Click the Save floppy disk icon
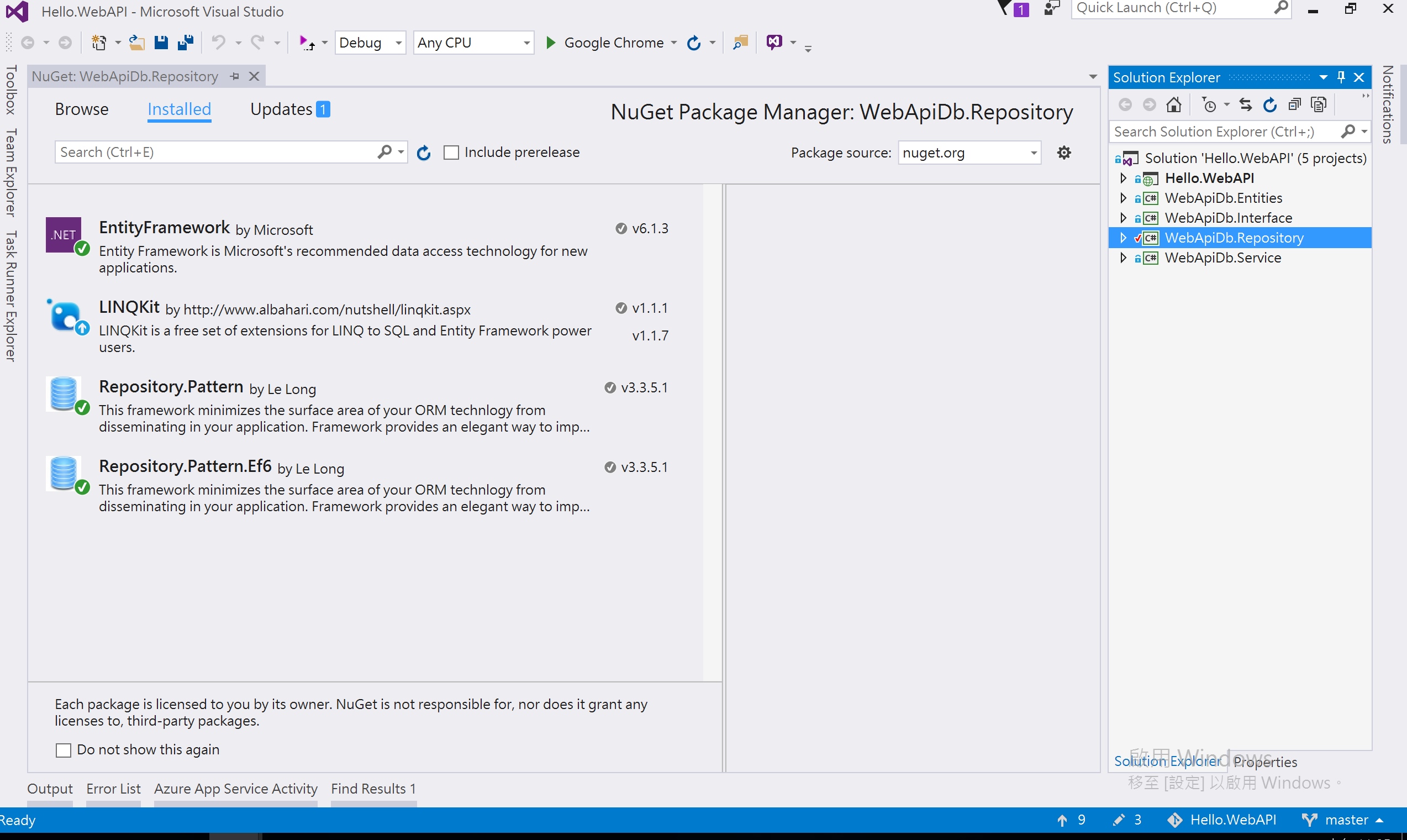 point(161,43)
